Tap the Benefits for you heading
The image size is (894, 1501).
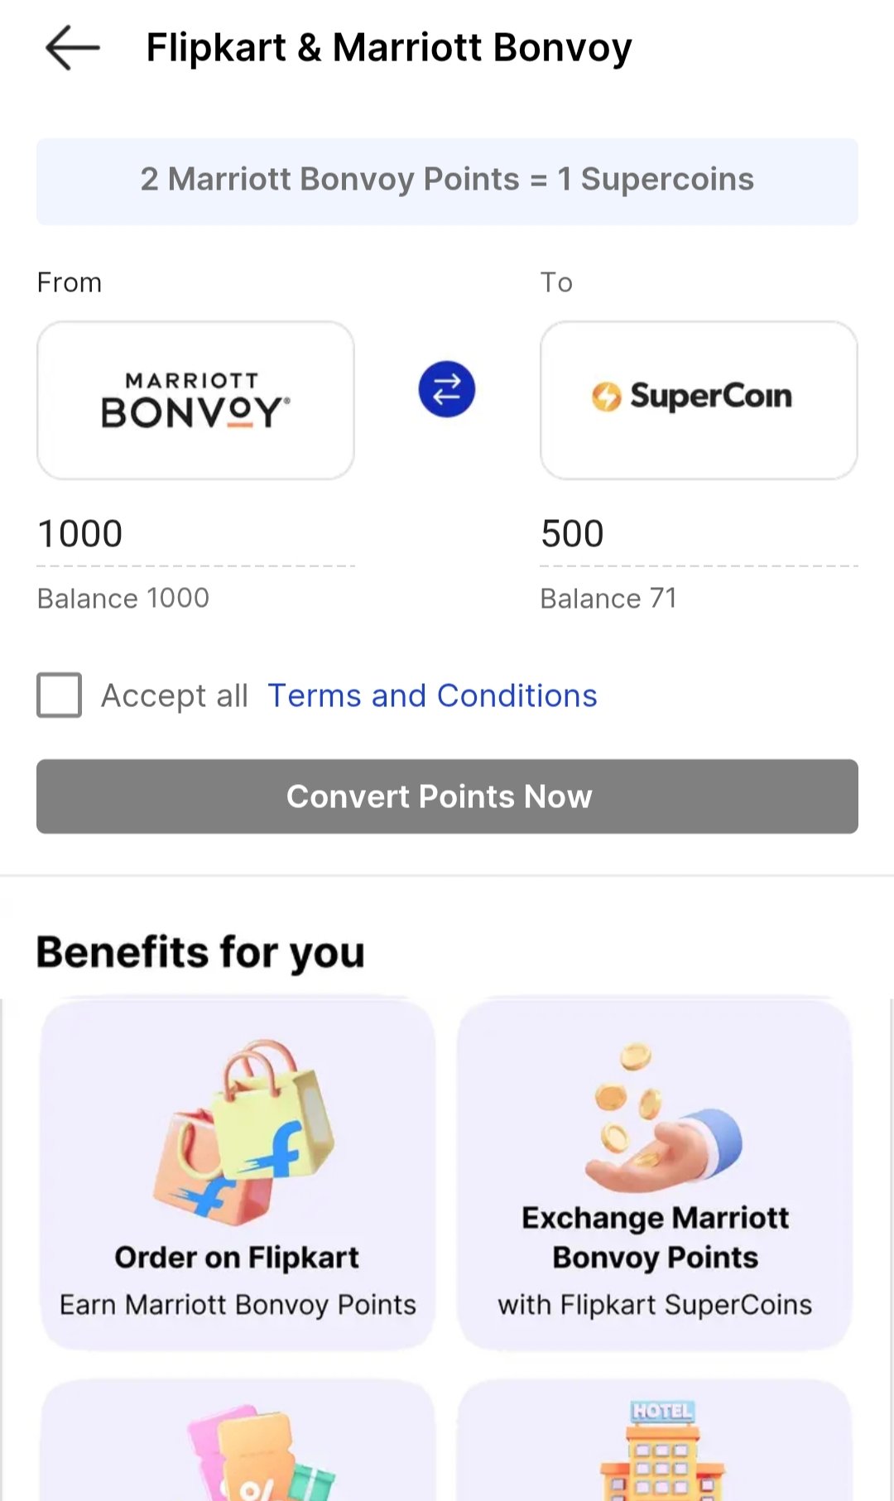point(200,952)
